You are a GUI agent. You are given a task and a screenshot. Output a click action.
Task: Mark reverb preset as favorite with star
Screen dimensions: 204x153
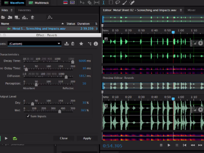(81, 44)
